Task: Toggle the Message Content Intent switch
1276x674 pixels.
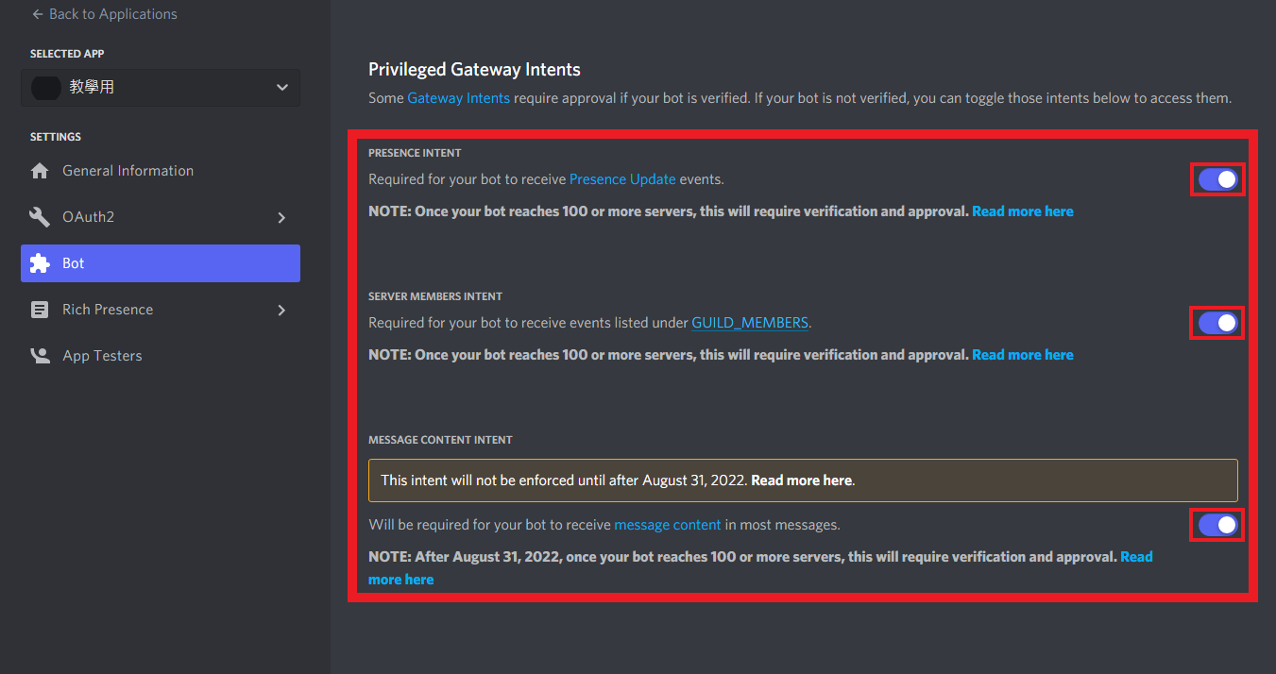Action: coord(1217,525)
